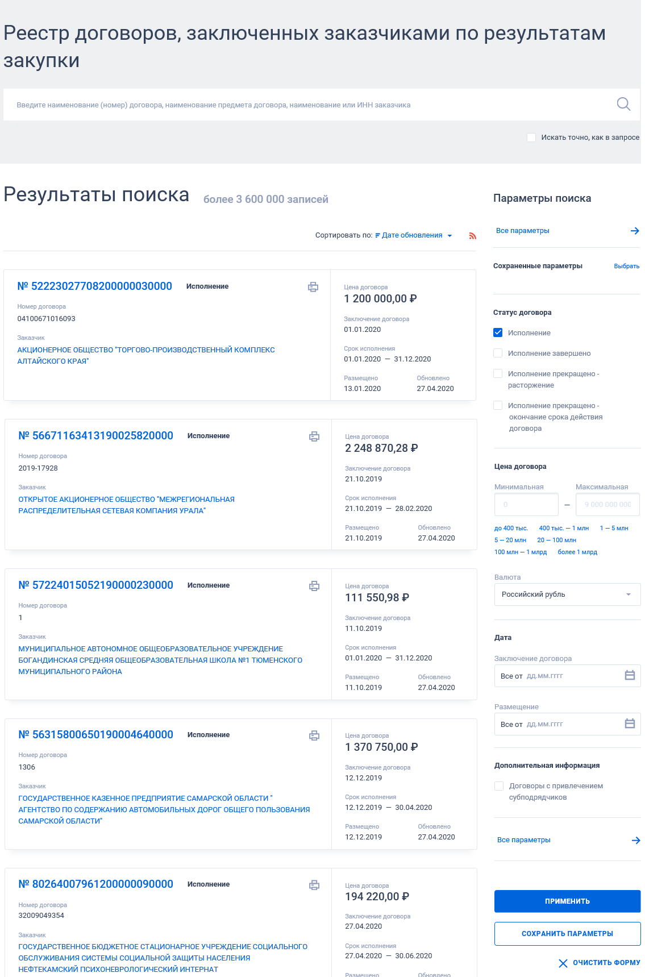645x977 pixels.
Task: Print contract 52223027708200000030000
Action: point(313,287)
